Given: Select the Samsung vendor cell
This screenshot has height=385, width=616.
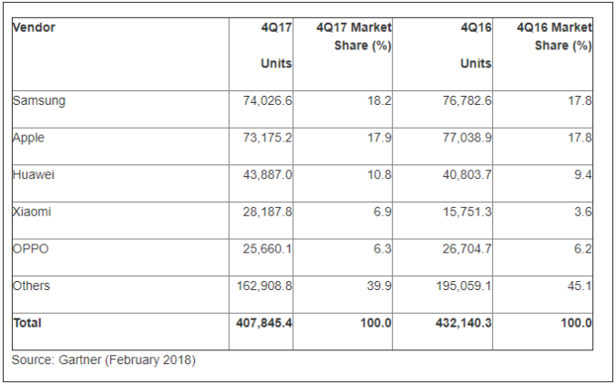Looking at the screenshot, I should click(39, 100).
